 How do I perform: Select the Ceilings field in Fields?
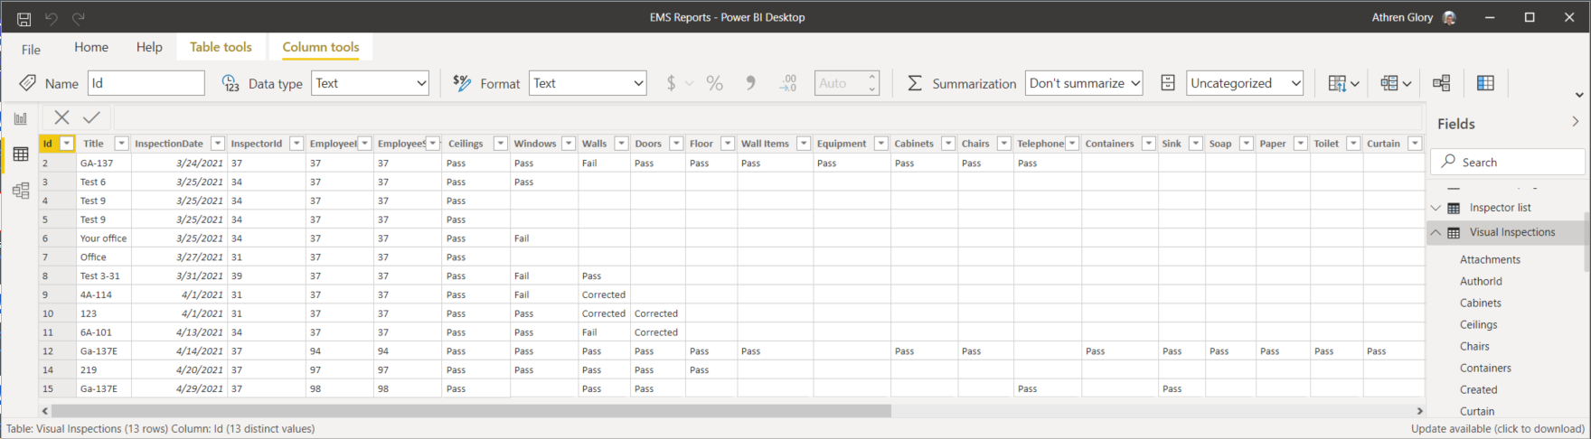coord(1478,324)
